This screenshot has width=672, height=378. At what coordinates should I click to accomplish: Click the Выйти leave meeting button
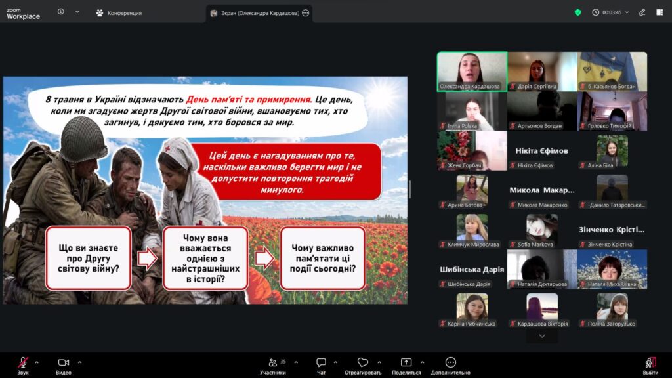[x=650, y=366]
